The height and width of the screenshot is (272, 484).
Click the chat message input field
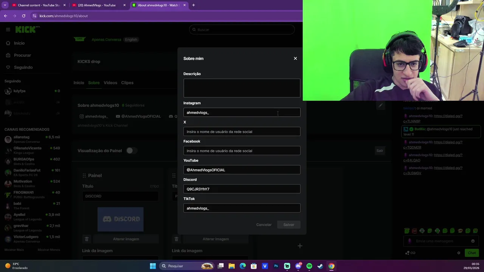441,241
